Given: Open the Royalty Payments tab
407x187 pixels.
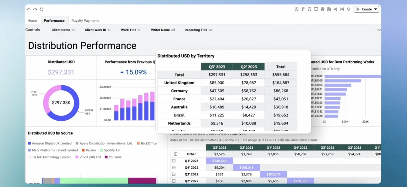Looking at the screenshot, I should pyautogui.click(x=86, y=20).
